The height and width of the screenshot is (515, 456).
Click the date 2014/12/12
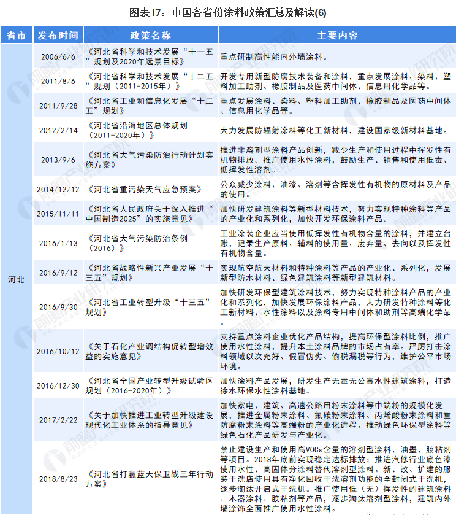58,189
